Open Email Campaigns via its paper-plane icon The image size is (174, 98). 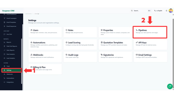pyautogui.click(x=4, y=18)
